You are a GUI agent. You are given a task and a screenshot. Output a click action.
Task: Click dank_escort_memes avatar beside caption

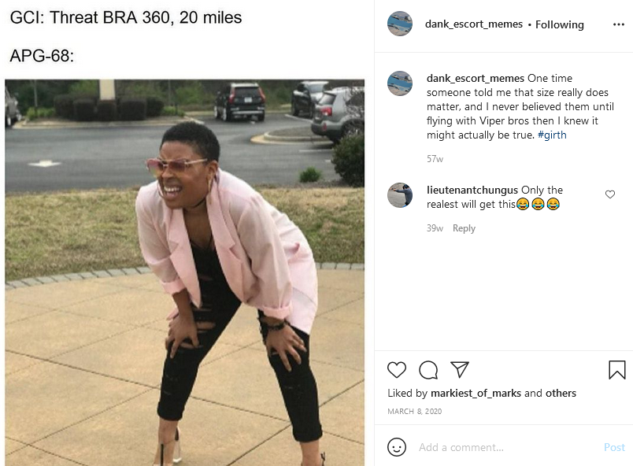pos(400,83)
